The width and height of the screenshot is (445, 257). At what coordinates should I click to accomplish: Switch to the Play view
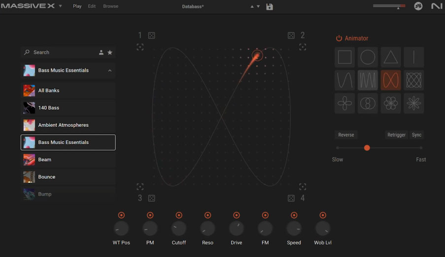77,6
